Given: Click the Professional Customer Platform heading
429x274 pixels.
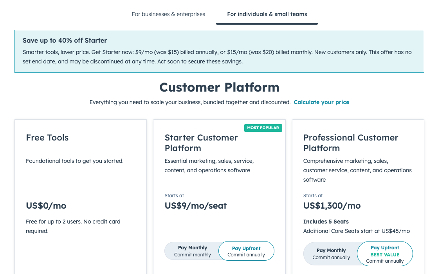Looking at the screenshot, I should click(351, 143).
